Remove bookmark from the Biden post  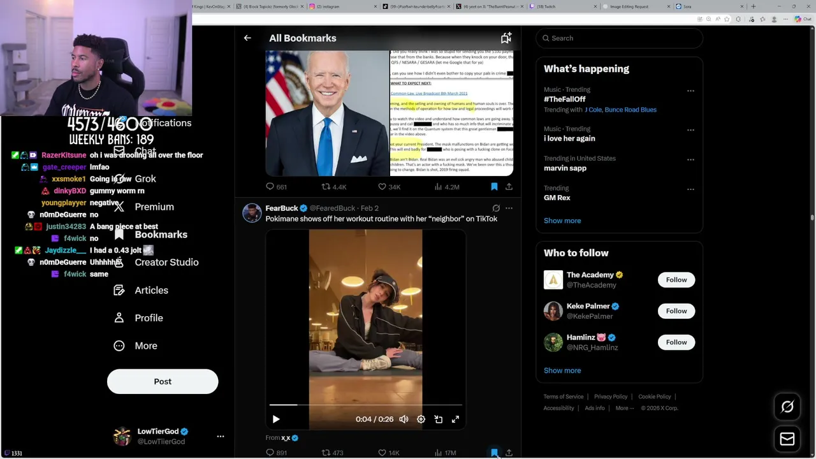point(494,187)
